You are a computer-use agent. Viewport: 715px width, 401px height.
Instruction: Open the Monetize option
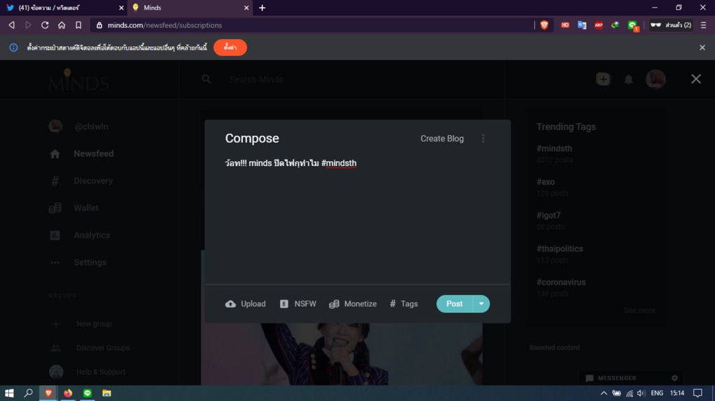[353, 304]
